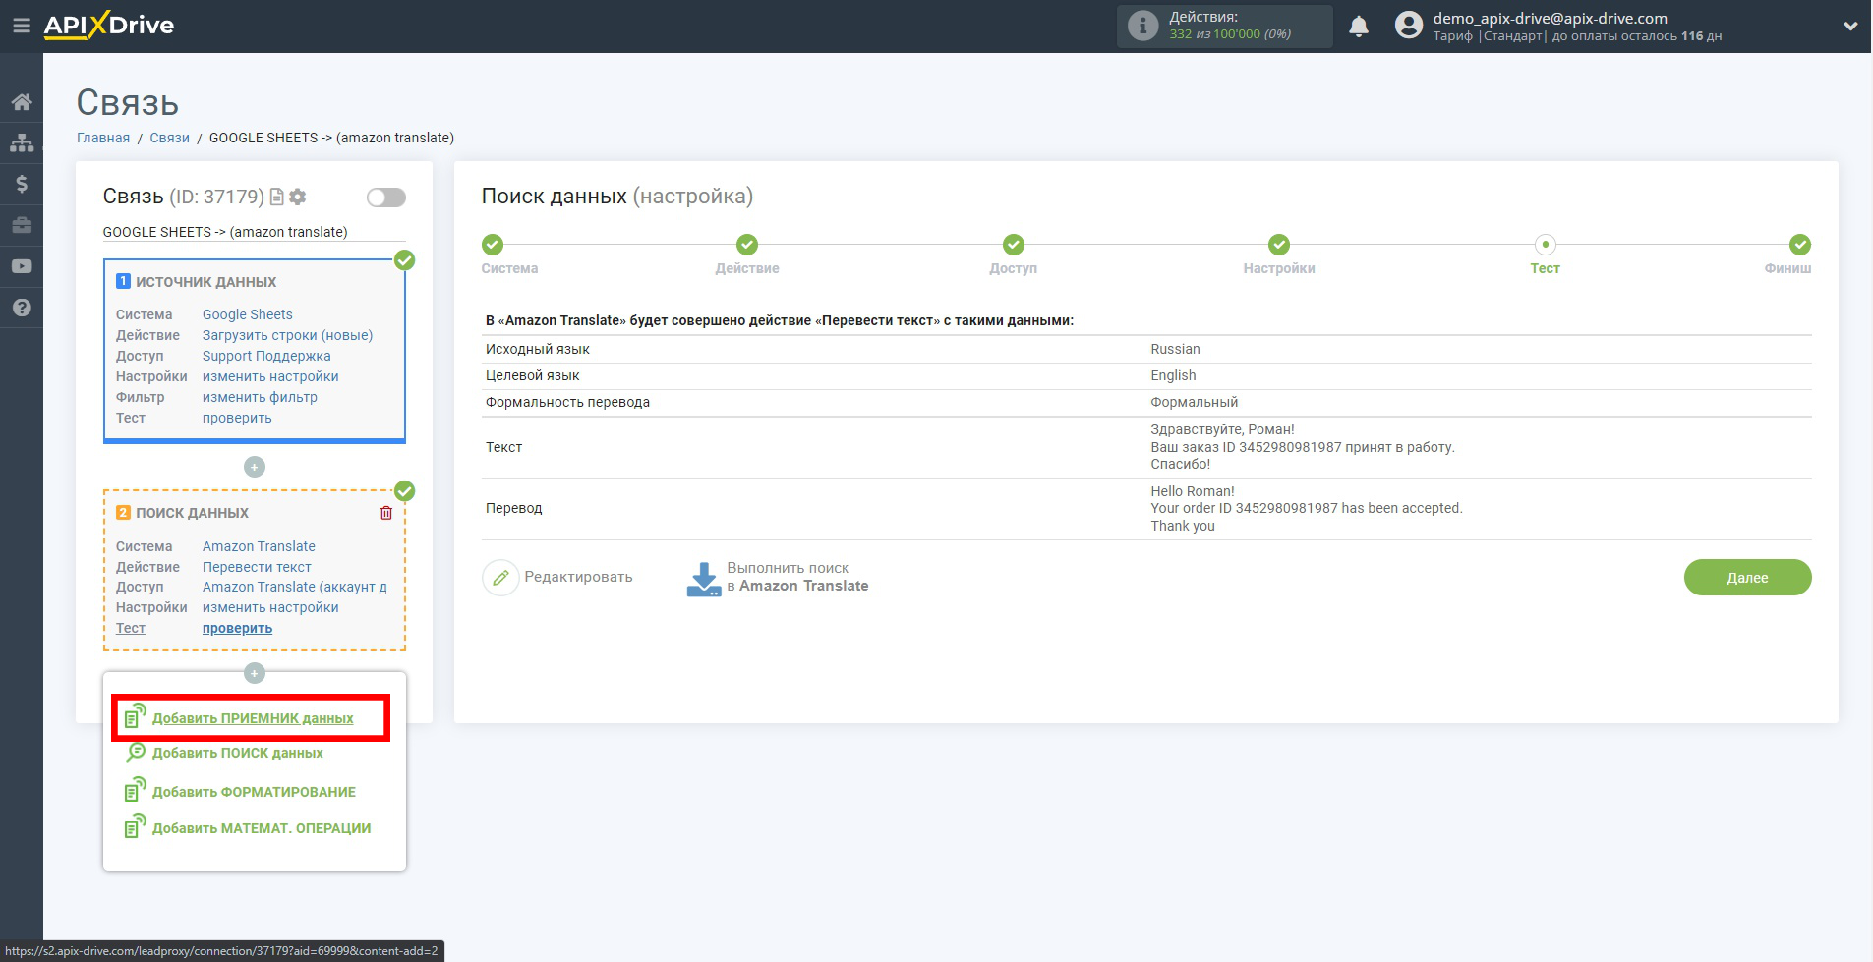Click the Тест step indicator
This screenshot has width=1873, height=962.
1546,245
